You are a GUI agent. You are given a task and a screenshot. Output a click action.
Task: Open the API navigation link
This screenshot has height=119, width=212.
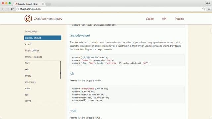[164, 19]
